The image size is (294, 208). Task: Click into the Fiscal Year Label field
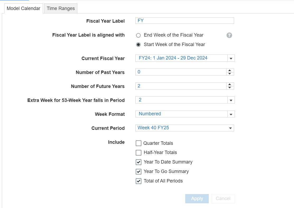click(x=184, y=21)
